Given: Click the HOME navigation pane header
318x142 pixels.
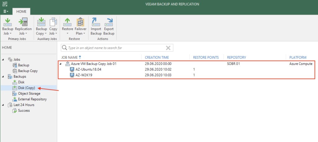Looking at the screenshot, I should (x=7, y=48).
